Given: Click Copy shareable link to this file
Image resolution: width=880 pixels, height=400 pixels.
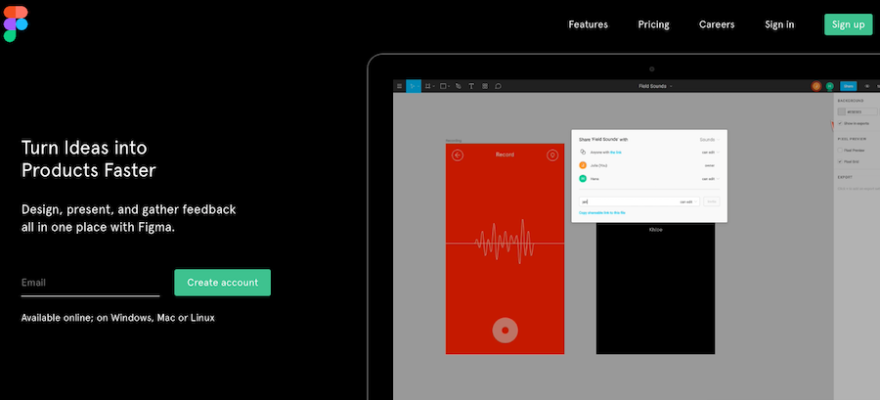Looking at the screenshot, I should pyautogui.click(x=602, y=212).
